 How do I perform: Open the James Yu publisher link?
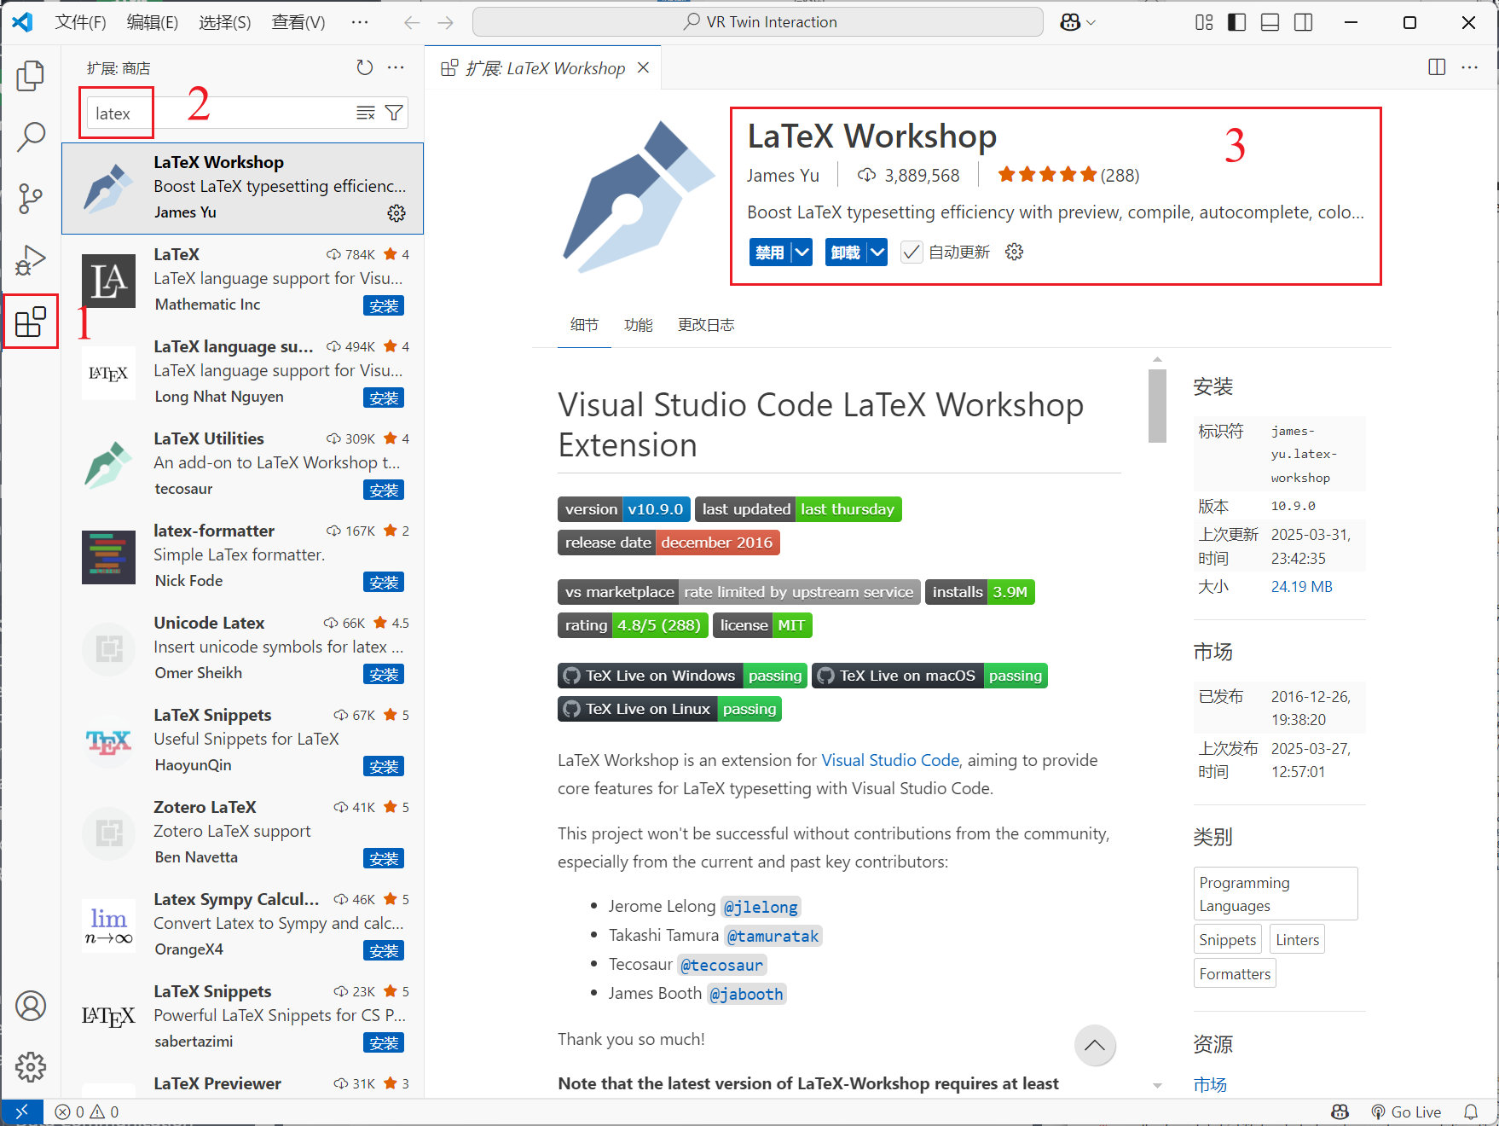[x=783, y=176]
